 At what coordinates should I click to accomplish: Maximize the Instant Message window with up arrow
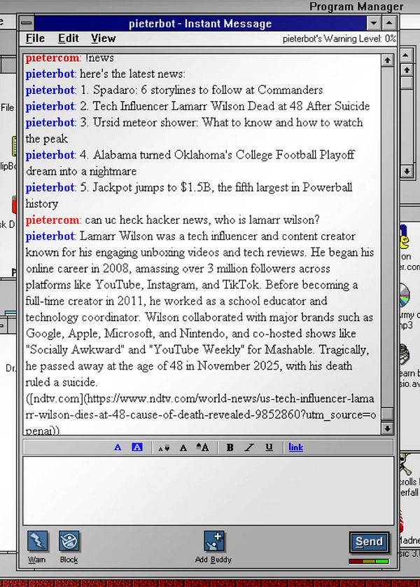tap(389, 23)
